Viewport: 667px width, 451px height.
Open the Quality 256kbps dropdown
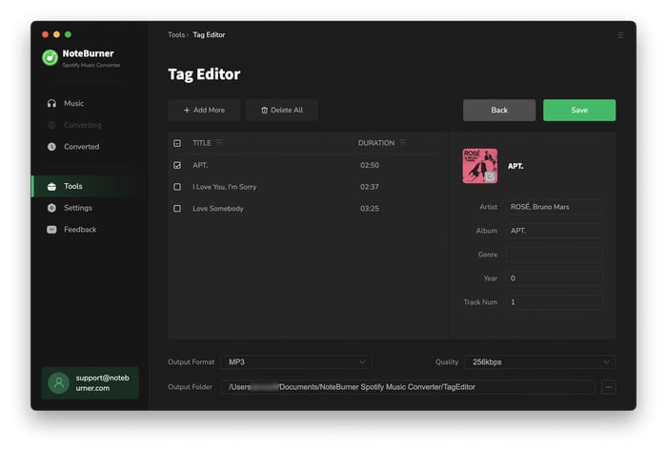(x=540, y=362)
